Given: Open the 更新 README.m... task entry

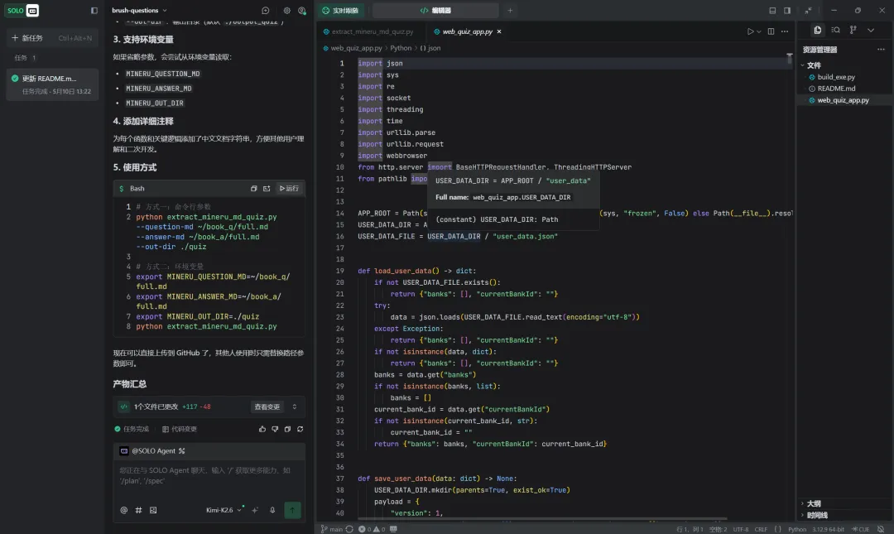Looking at the screenshot, I should coord(52,84).
